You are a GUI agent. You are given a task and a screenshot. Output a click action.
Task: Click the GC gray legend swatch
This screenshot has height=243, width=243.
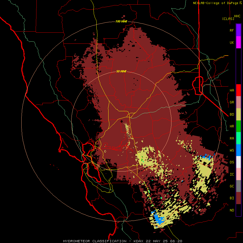point(238,186)
